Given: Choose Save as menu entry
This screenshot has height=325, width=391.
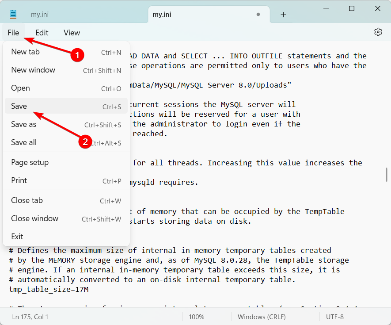Looking at the screenshot, I should click(66, 124).
